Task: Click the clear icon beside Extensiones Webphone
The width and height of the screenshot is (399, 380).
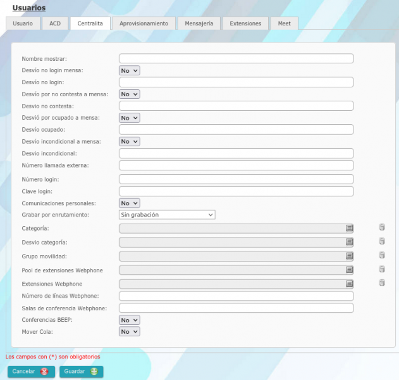Action: [382, 283]
